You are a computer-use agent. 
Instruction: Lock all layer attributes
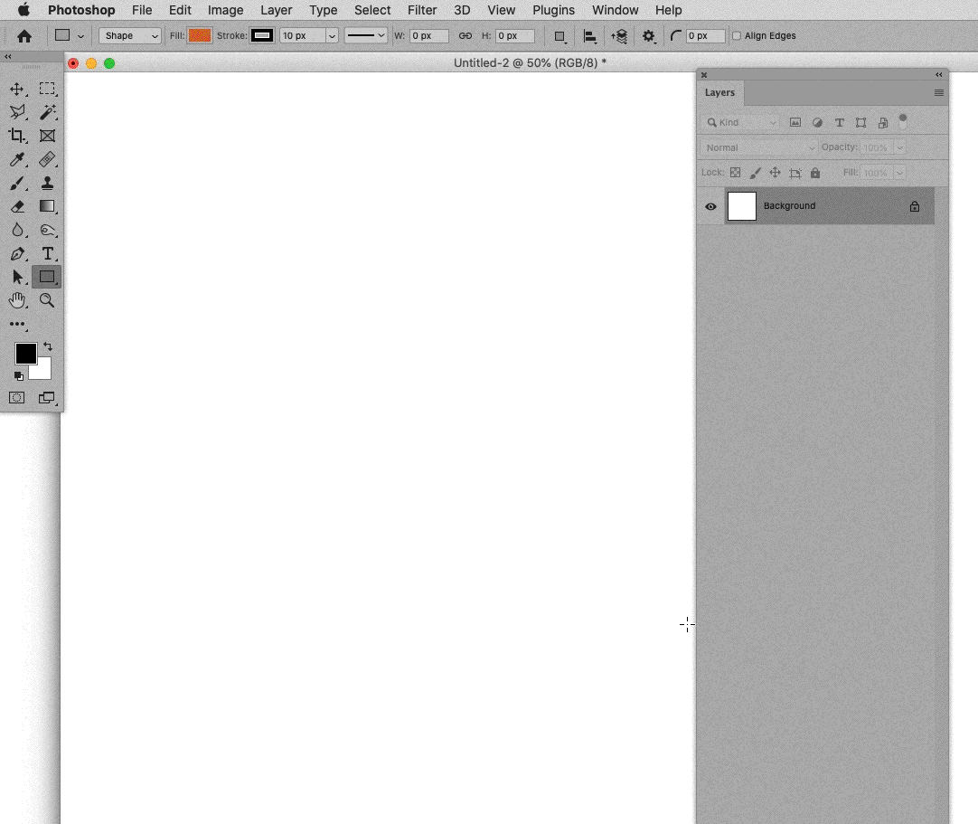click(815, 172)
